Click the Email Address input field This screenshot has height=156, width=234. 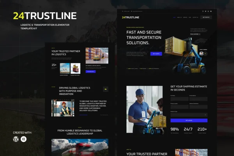click(199, 99)
